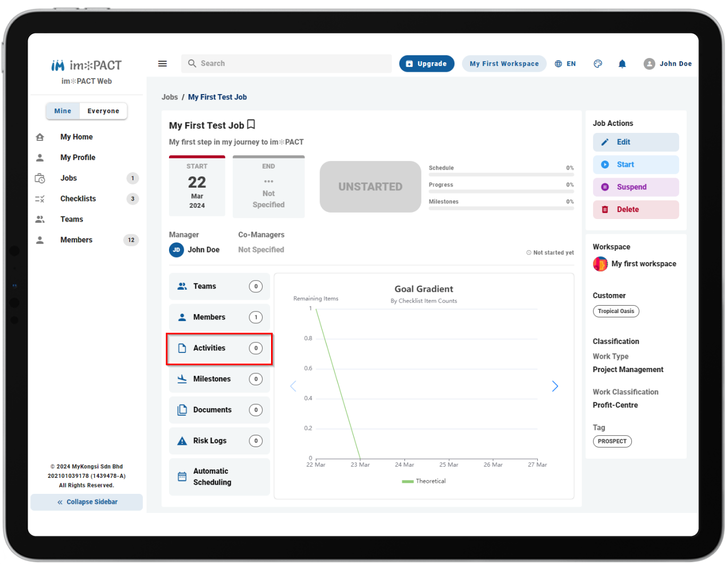Click the bookmark icon beside job title
Screen dimensions: 726x564
pos(251,124)
